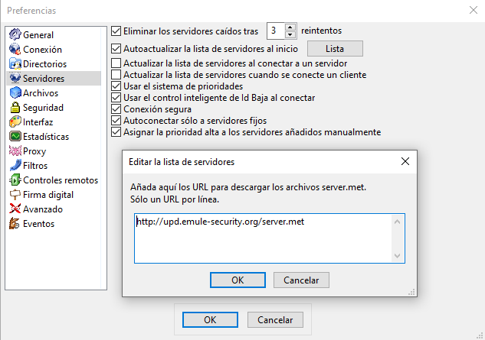Close the Editar la lista de servidores dialog
Viewport: 485px width, 340px height.
click(405, 161)
